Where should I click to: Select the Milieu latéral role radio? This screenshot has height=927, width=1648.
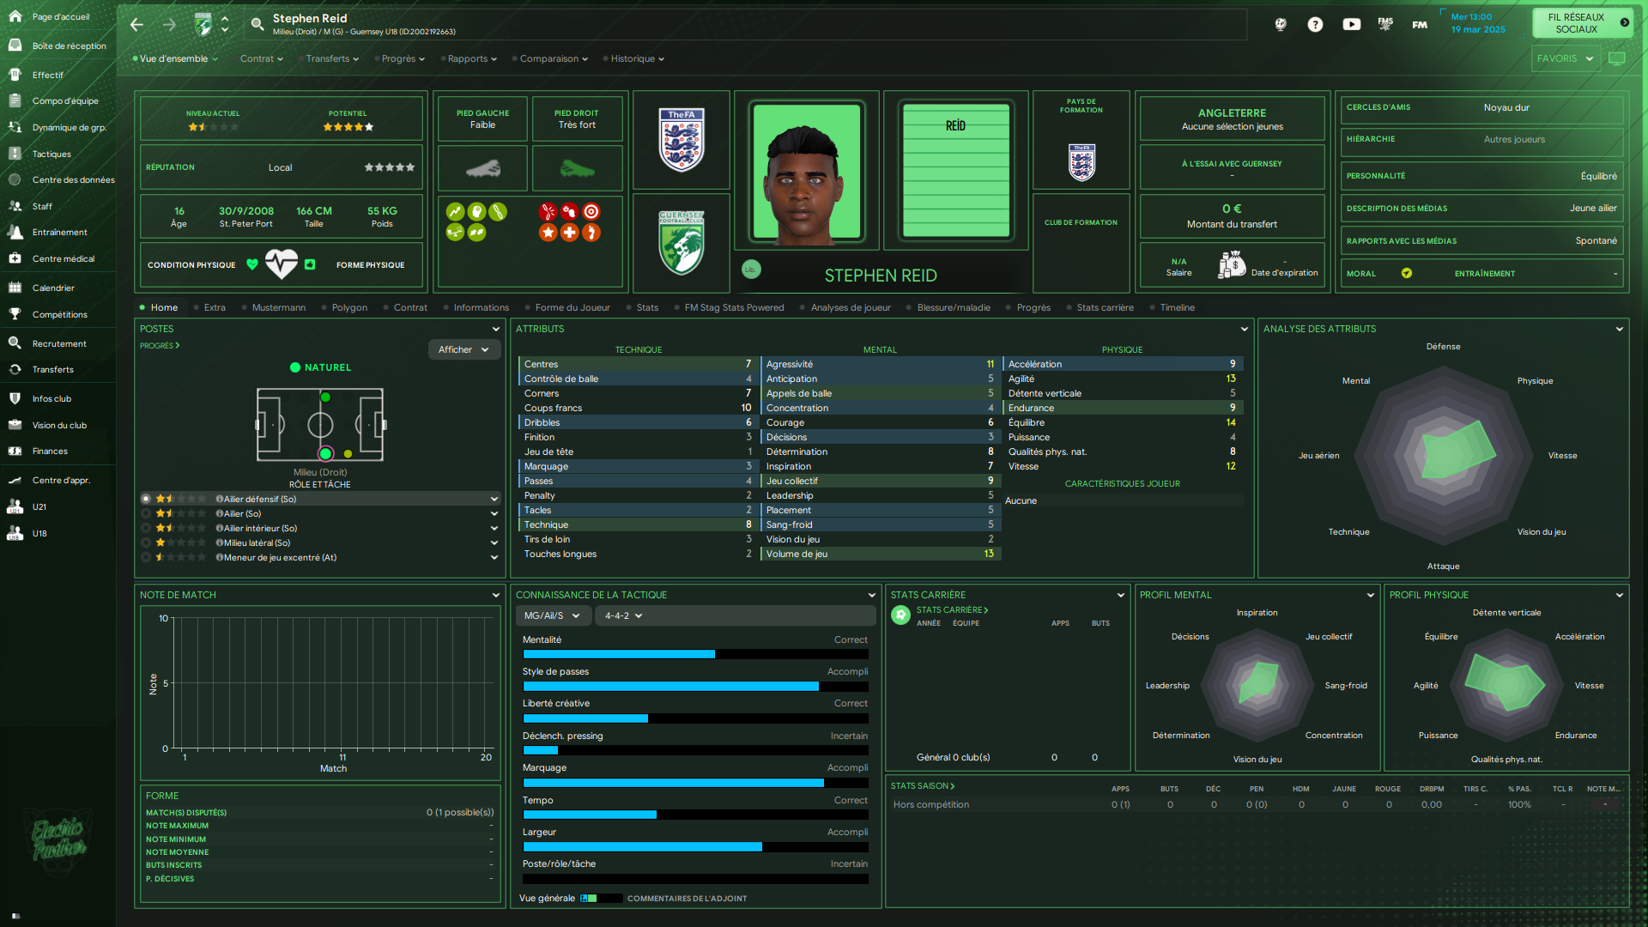click(x=147, y=542)
